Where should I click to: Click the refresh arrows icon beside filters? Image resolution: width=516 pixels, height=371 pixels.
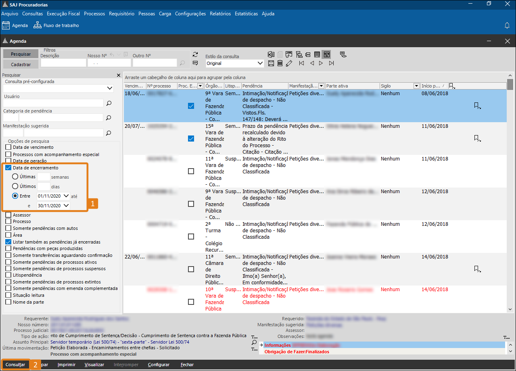[196, 54]
